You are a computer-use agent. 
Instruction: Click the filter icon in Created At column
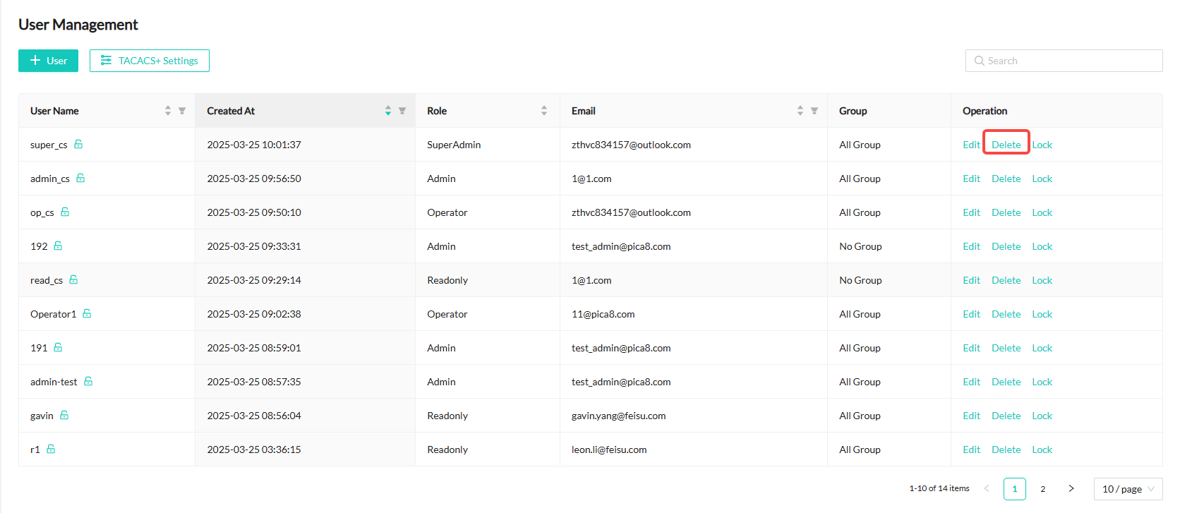pyautogui.click(x=402, y=111)
